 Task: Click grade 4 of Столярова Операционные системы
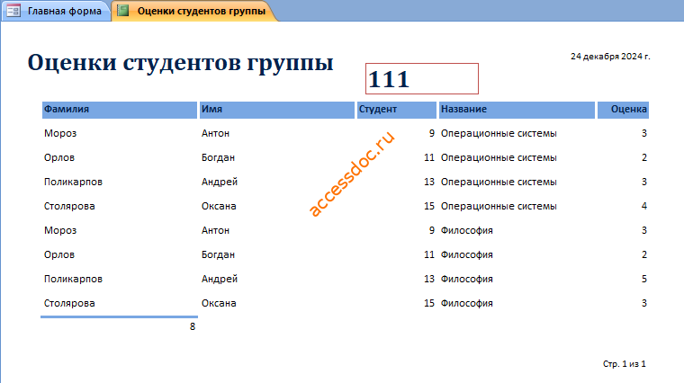[x=644, y=206]
